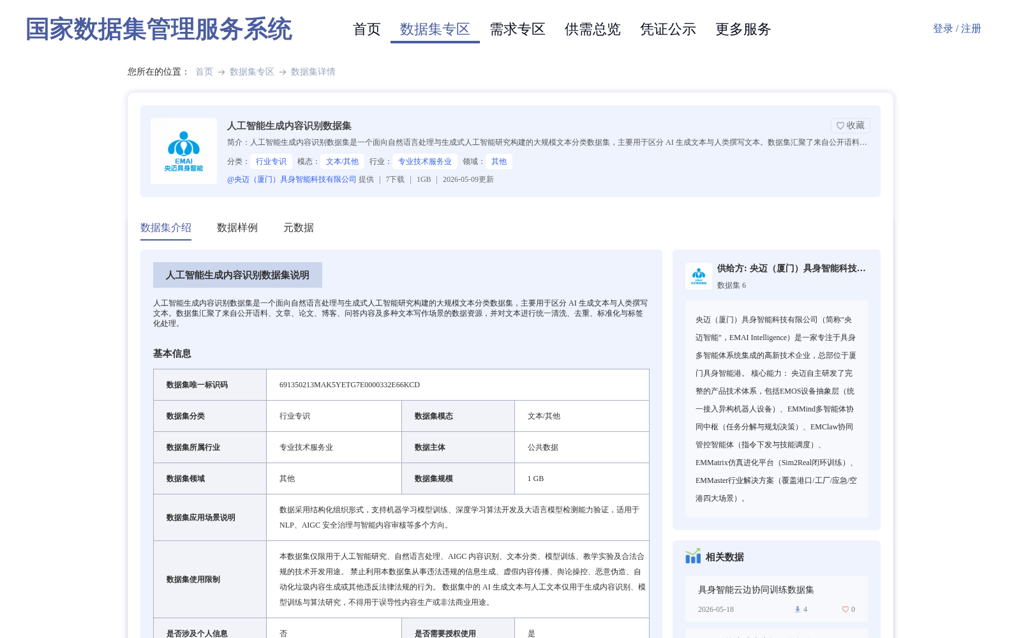Open the 数据集专区 nav item

click(435, 29)
